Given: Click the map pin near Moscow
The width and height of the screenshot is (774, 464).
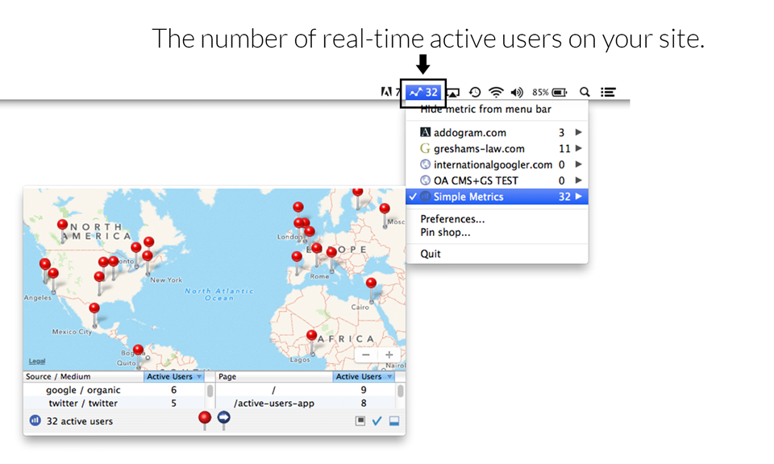Looking at the screenshot, I should (x=385, y=209).
